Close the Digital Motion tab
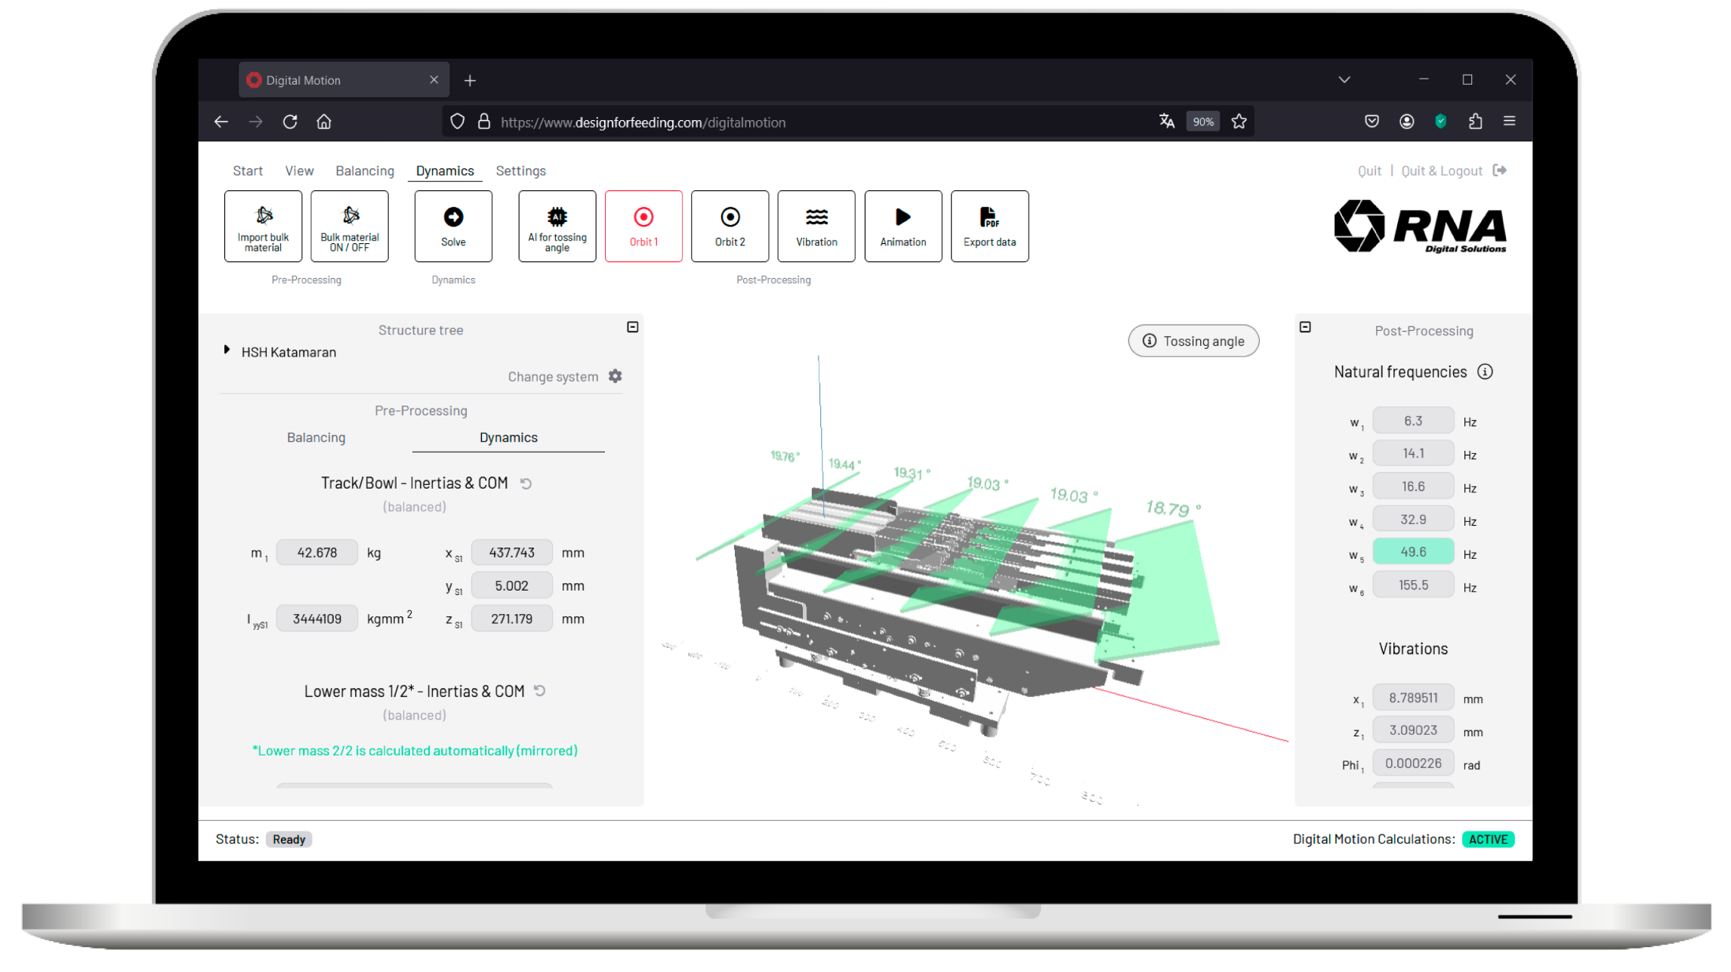The height and width of the screenshot is (972, 1731). click(434, 80)
